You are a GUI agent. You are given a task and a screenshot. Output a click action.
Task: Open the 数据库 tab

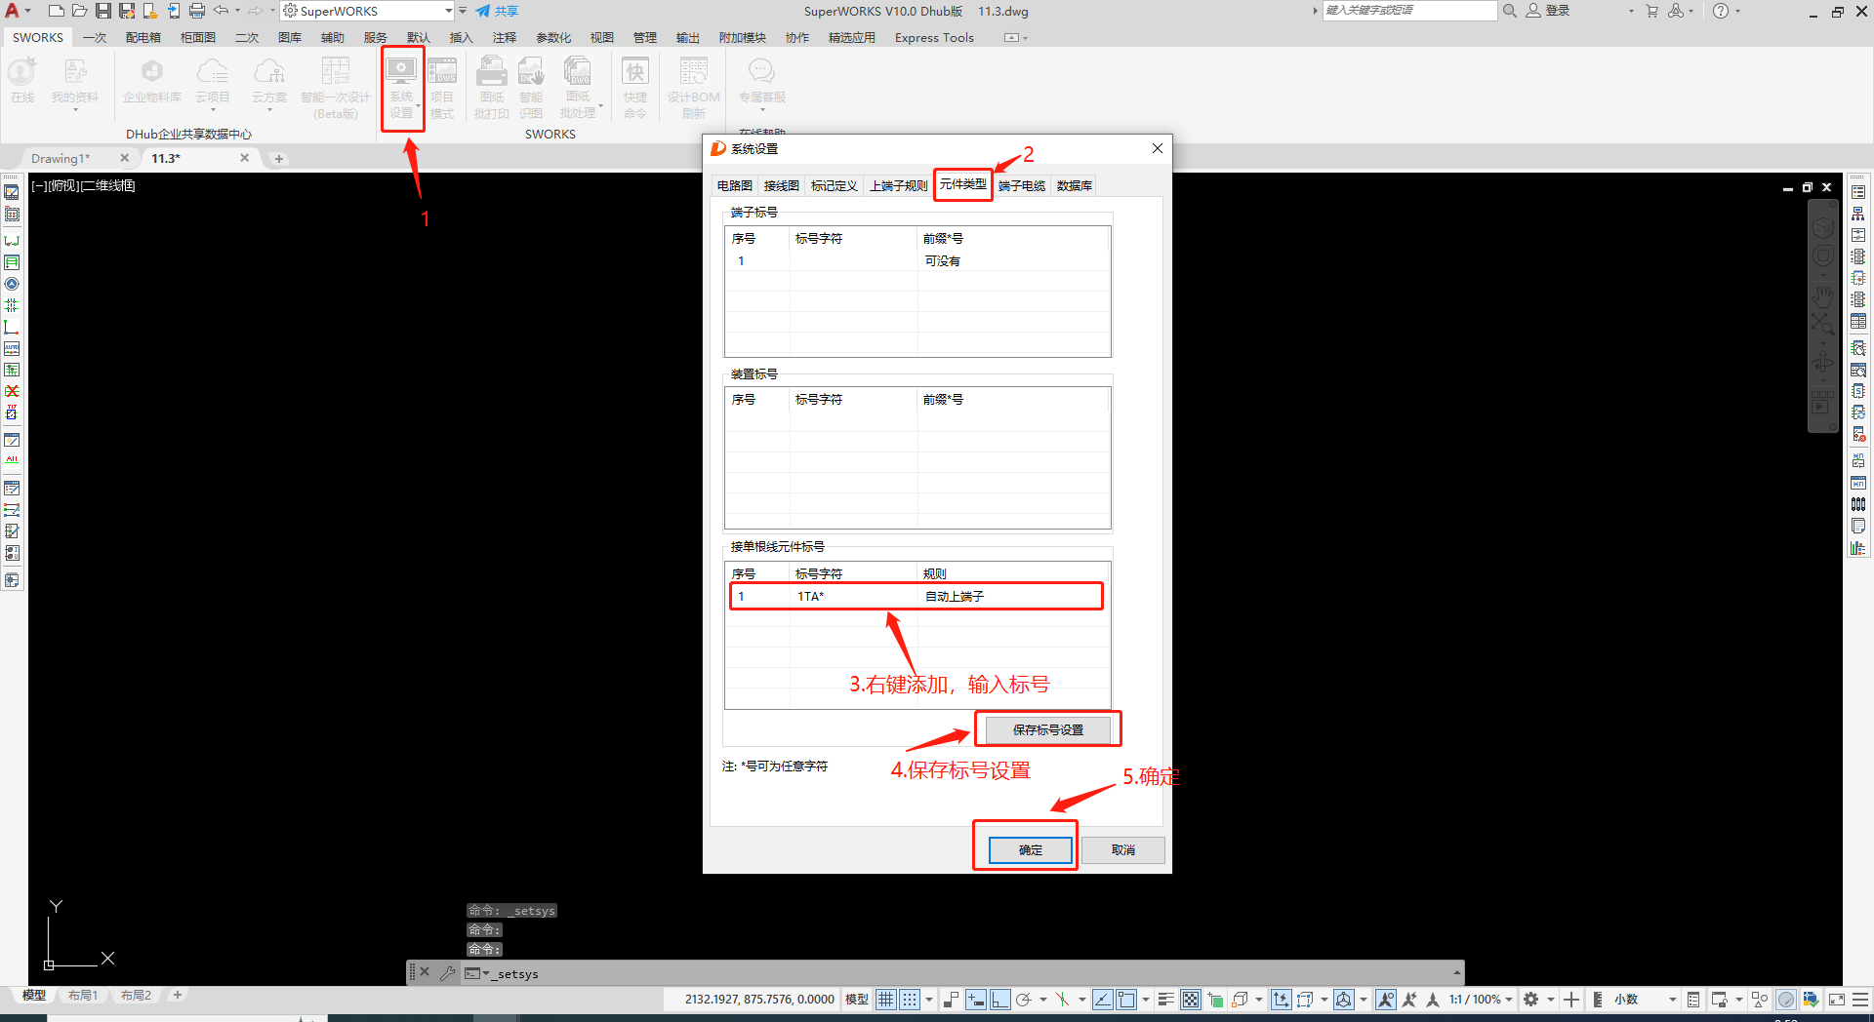(x=1075, y=185)
